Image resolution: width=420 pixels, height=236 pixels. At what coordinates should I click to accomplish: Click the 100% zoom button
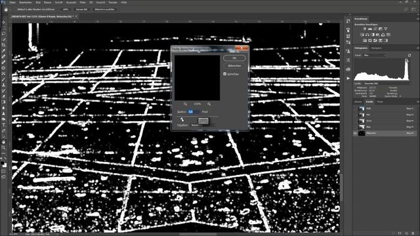[66, 9]
